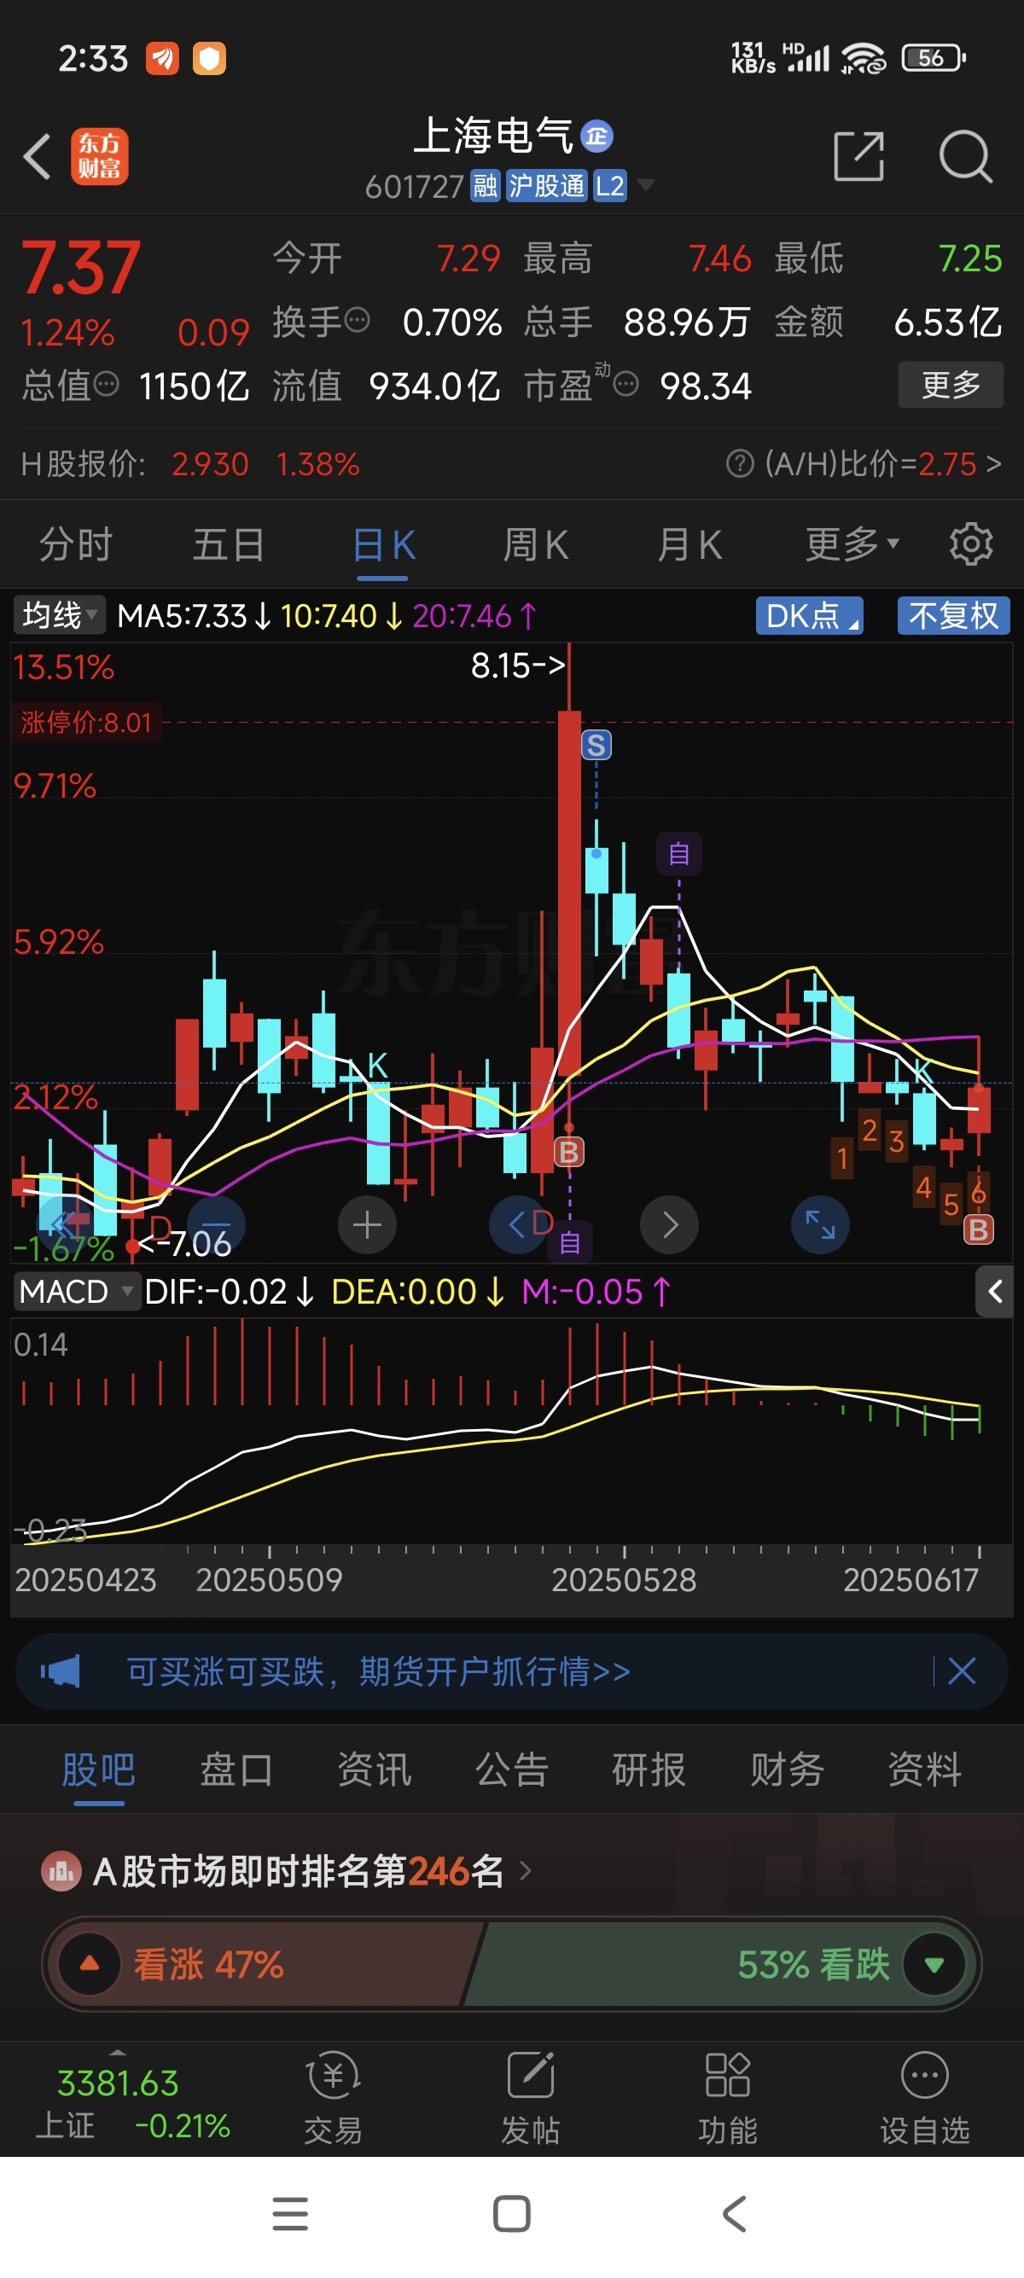Viewport: 1024px width, 2278px height.
Task: Change the 不复权 adjustment setting
Action: pyautogui.click(x=953, y=615)
